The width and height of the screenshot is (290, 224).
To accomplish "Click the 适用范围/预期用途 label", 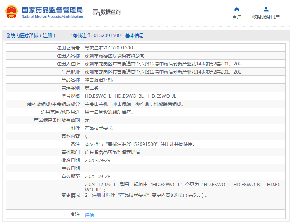I will [x=61, y=112].
